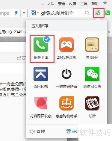Screen dimensions: 112x141
Task: Open the 查看 menu
Action: [x=62, y=4]
